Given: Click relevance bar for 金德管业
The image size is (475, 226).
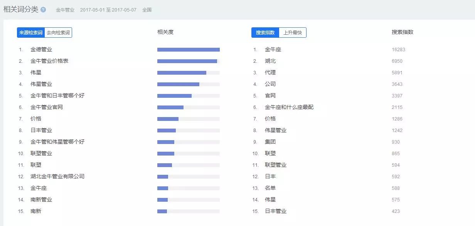Looking at the screenshot, I should [x=189, y=50].
